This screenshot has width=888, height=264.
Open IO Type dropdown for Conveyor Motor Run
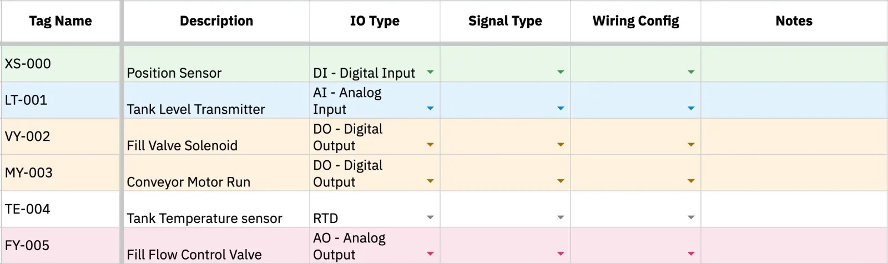click(430, 181)
